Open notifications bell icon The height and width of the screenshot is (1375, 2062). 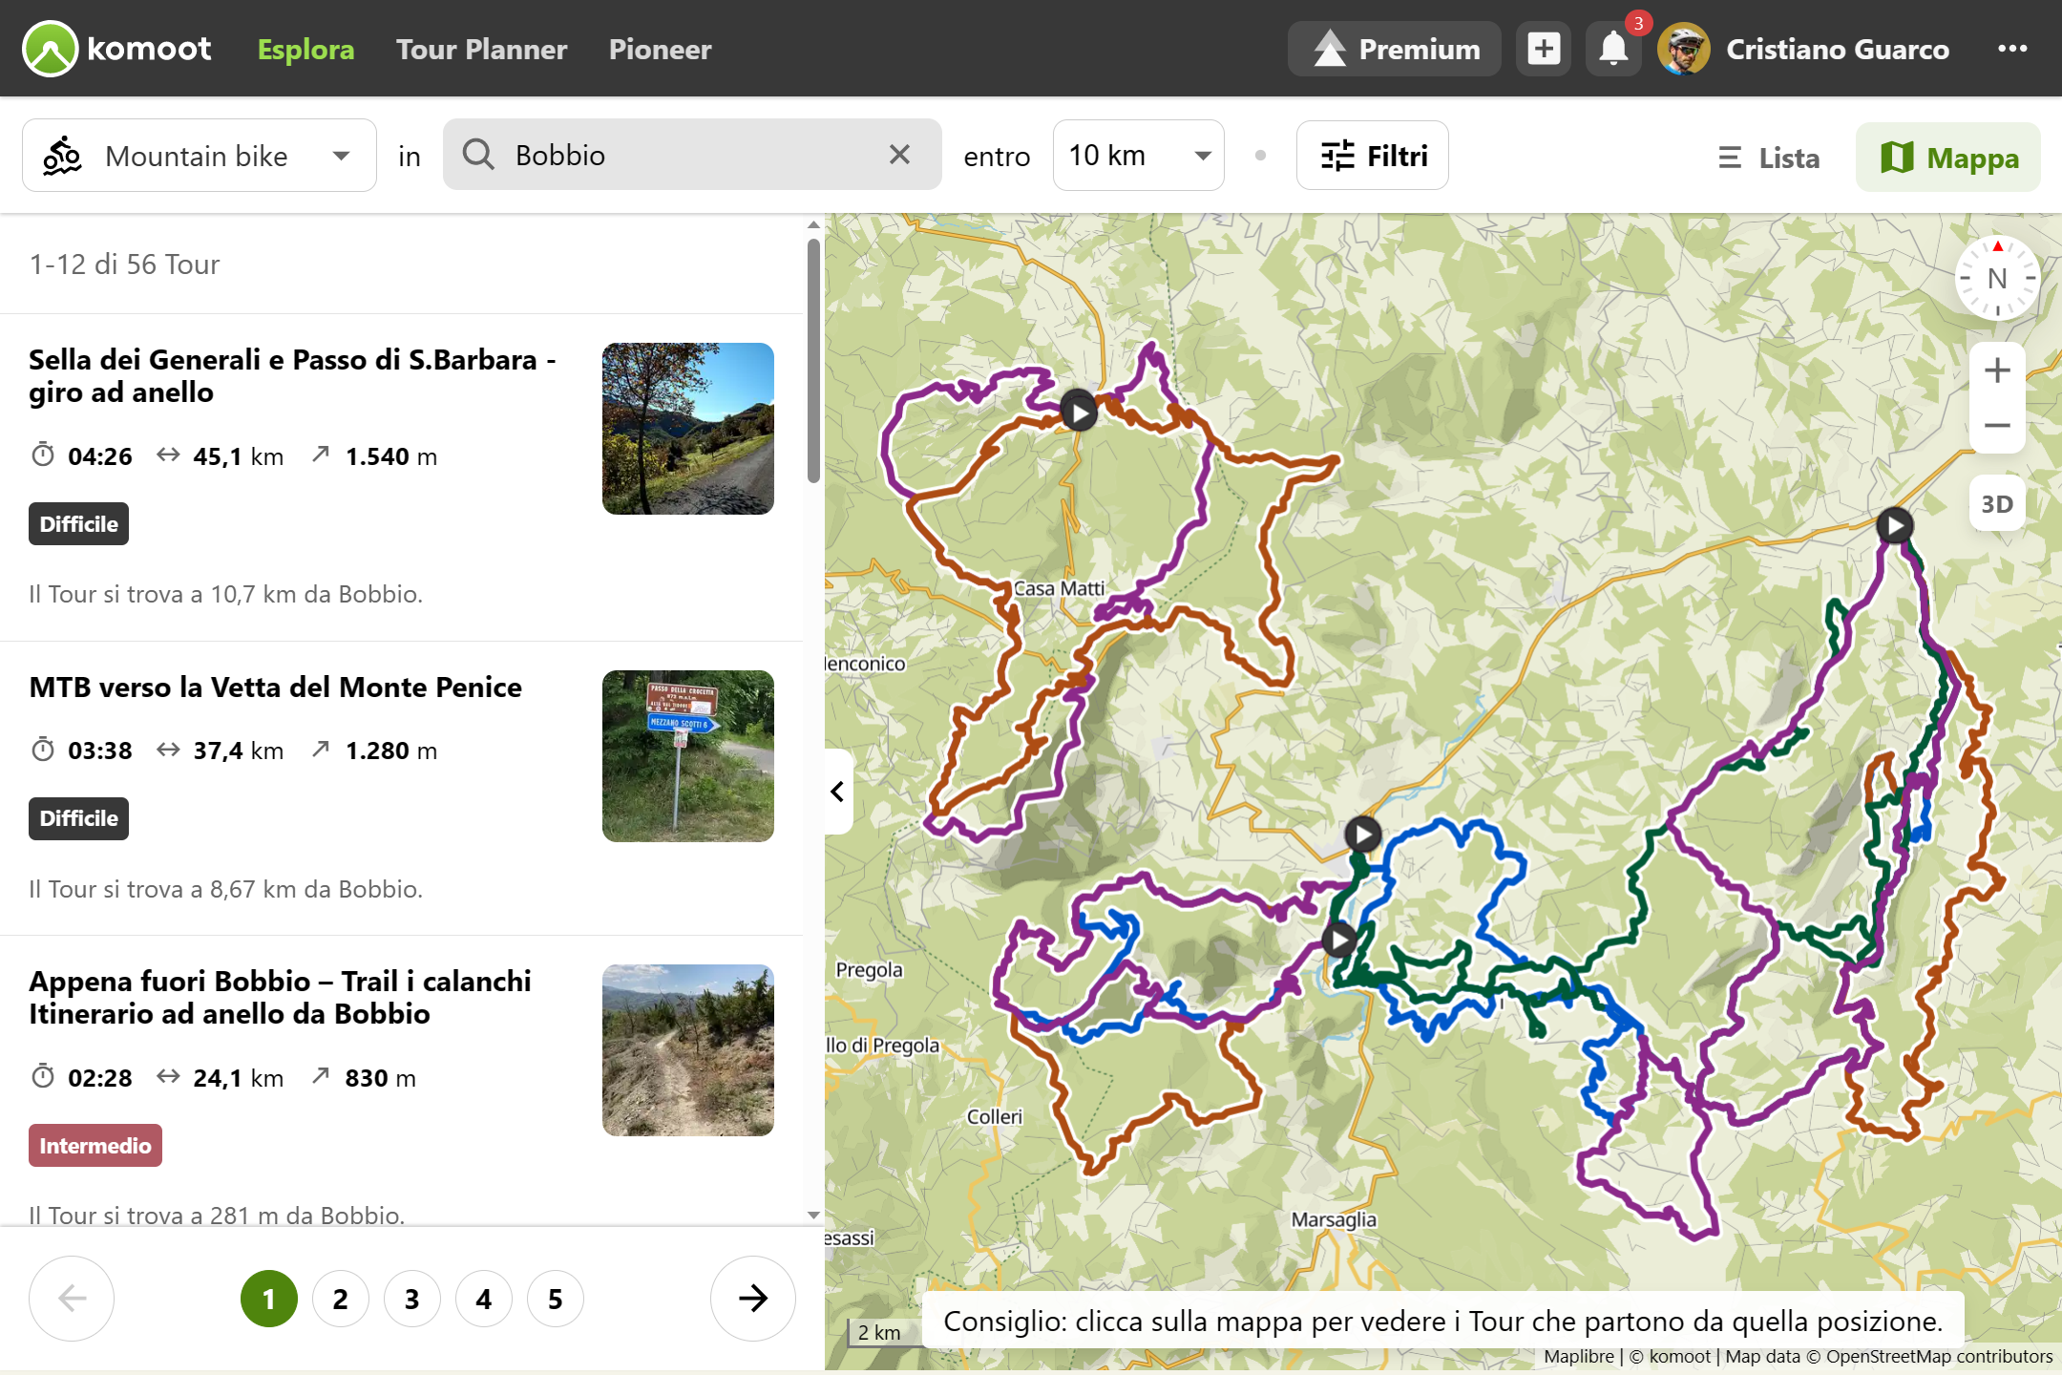tap(1613, 49)
